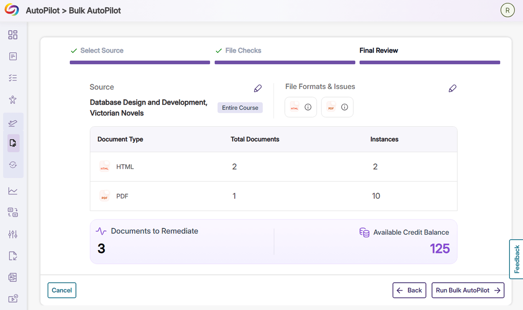Click the Instances column header
523x310 pixels.
(x=384, y=139)
